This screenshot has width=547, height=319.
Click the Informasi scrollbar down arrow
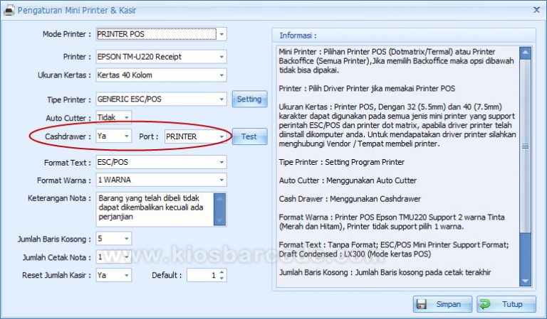[x=526, y=281]
